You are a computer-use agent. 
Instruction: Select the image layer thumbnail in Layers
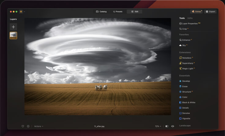13,35
